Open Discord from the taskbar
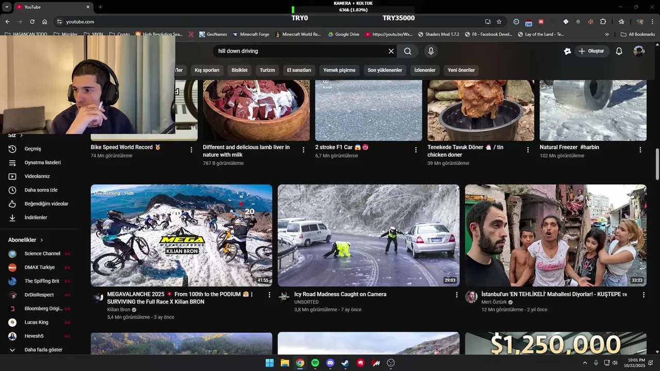 point(331,363)
